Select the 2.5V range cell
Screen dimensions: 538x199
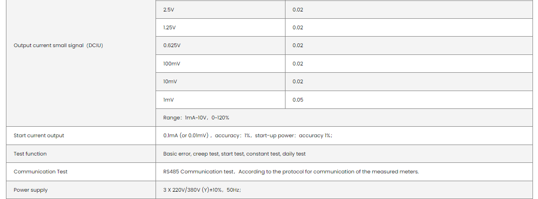169,10
